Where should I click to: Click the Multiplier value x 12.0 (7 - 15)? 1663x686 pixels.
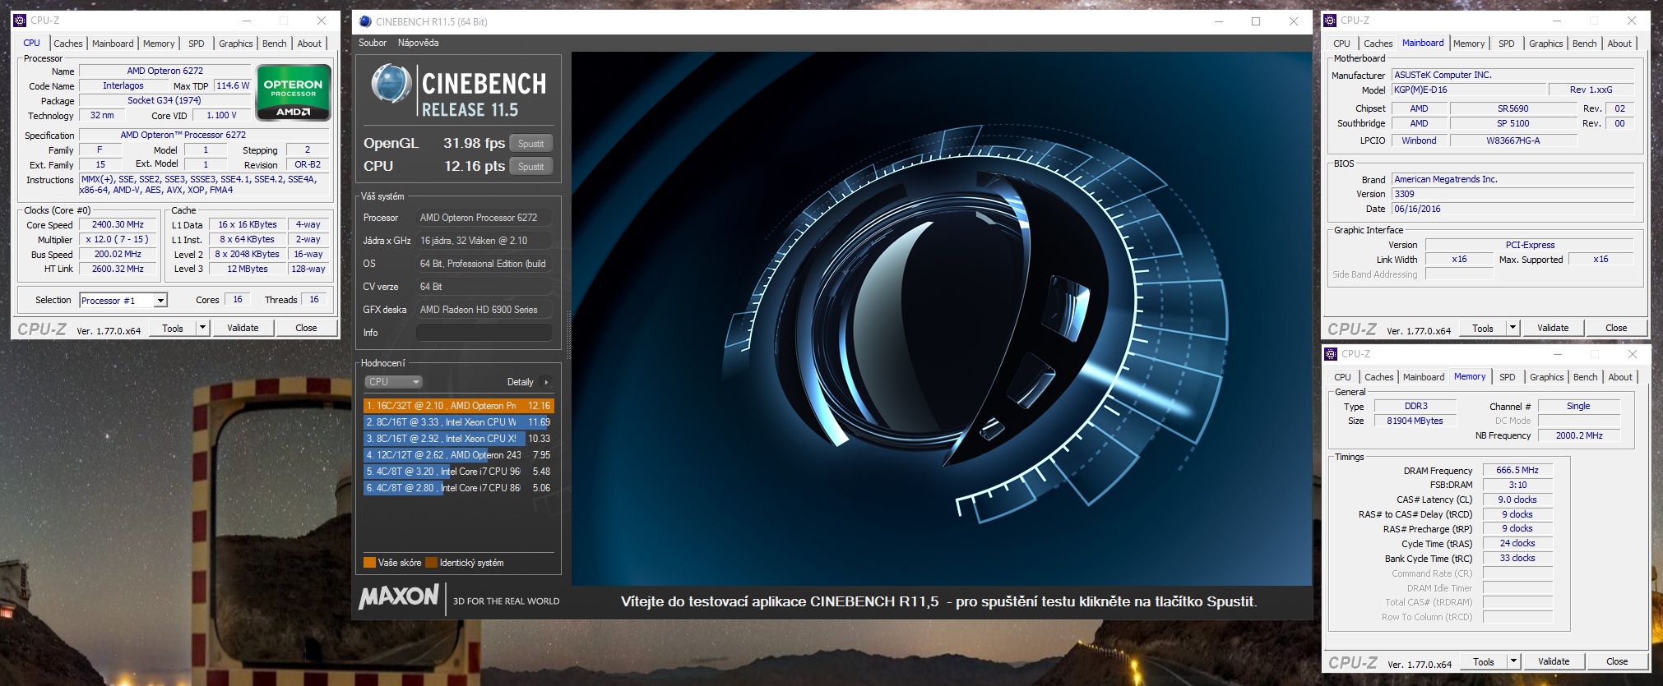pyautogui.click(x=118, y=239)
